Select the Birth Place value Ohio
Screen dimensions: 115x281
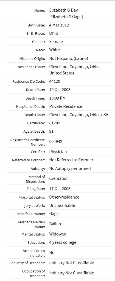click(x=54, y=33)
